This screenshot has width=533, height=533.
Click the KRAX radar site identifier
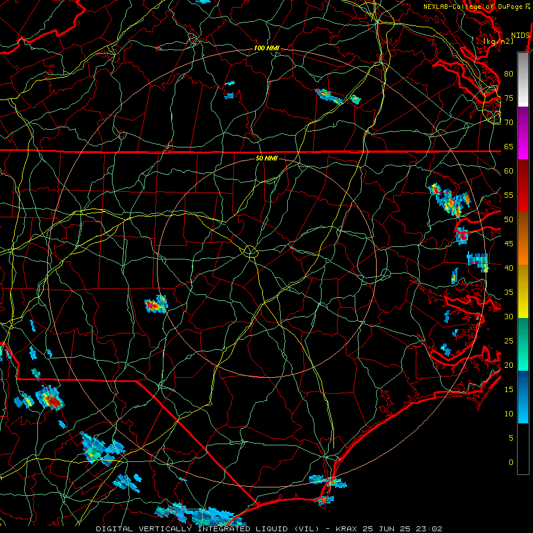coord(346,529)
